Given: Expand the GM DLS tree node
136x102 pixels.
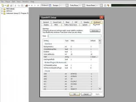Looking at the screenshot, I should [2, 11].
